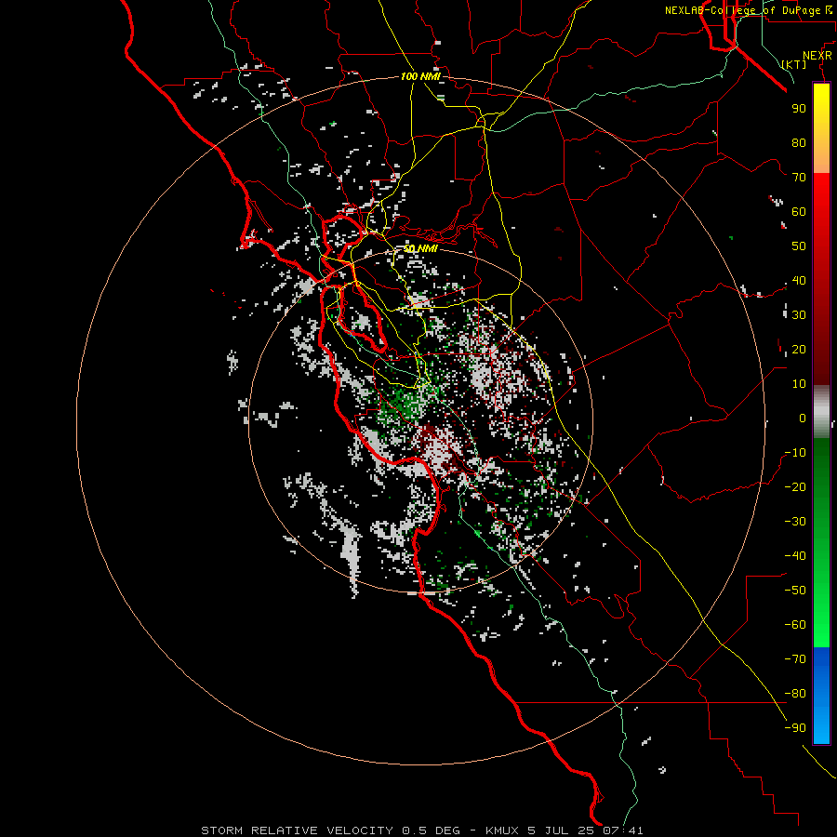Click the -20 value on velocity scale
Image resolution: width=837 pixels, height=837 pixels.
click(795, 487)
